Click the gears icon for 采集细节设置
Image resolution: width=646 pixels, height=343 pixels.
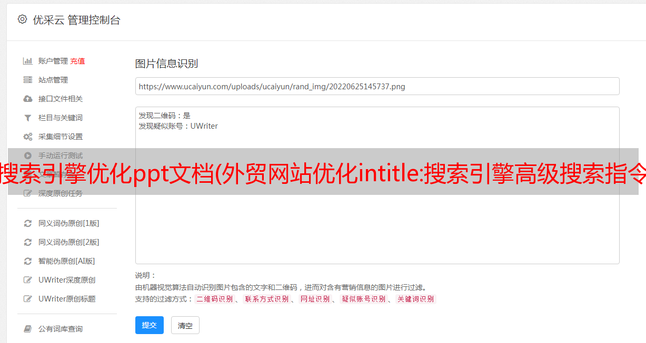pos(28,137)
